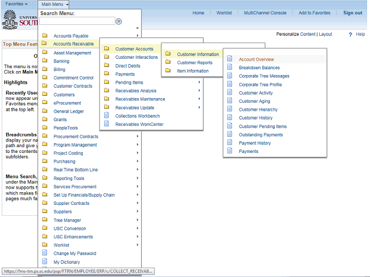Click the Customer Accounts folder icon
Image resolution: width=370 pixels, height=277 pixels.
tap(106, 49)
